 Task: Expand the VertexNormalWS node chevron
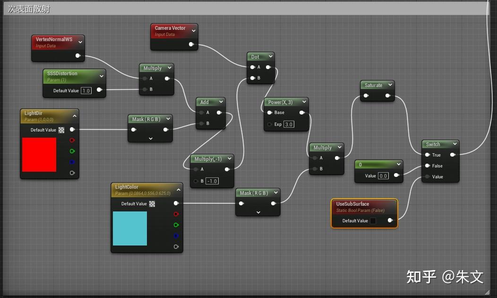tap(80, 42)
